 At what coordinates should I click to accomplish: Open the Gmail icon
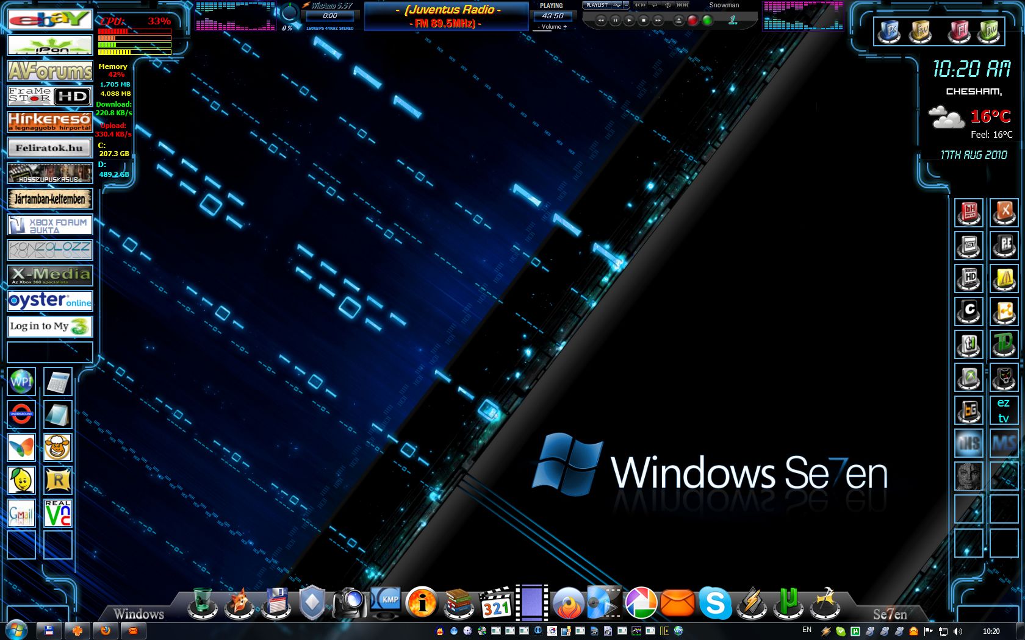[x=21, y=513]
